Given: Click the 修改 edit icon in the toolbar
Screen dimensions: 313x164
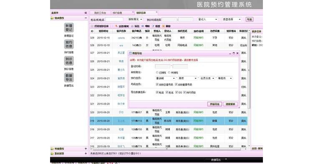Looking at the screenshot, I should click(x=153, y=26).
